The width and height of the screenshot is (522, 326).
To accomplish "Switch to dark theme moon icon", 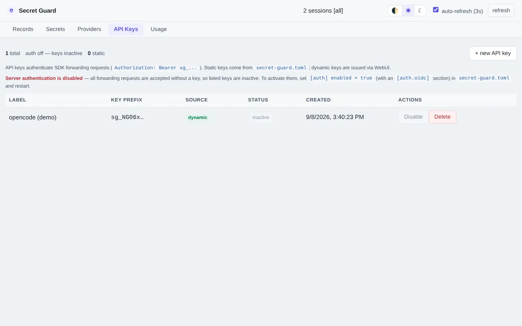I will coord(420,11).
